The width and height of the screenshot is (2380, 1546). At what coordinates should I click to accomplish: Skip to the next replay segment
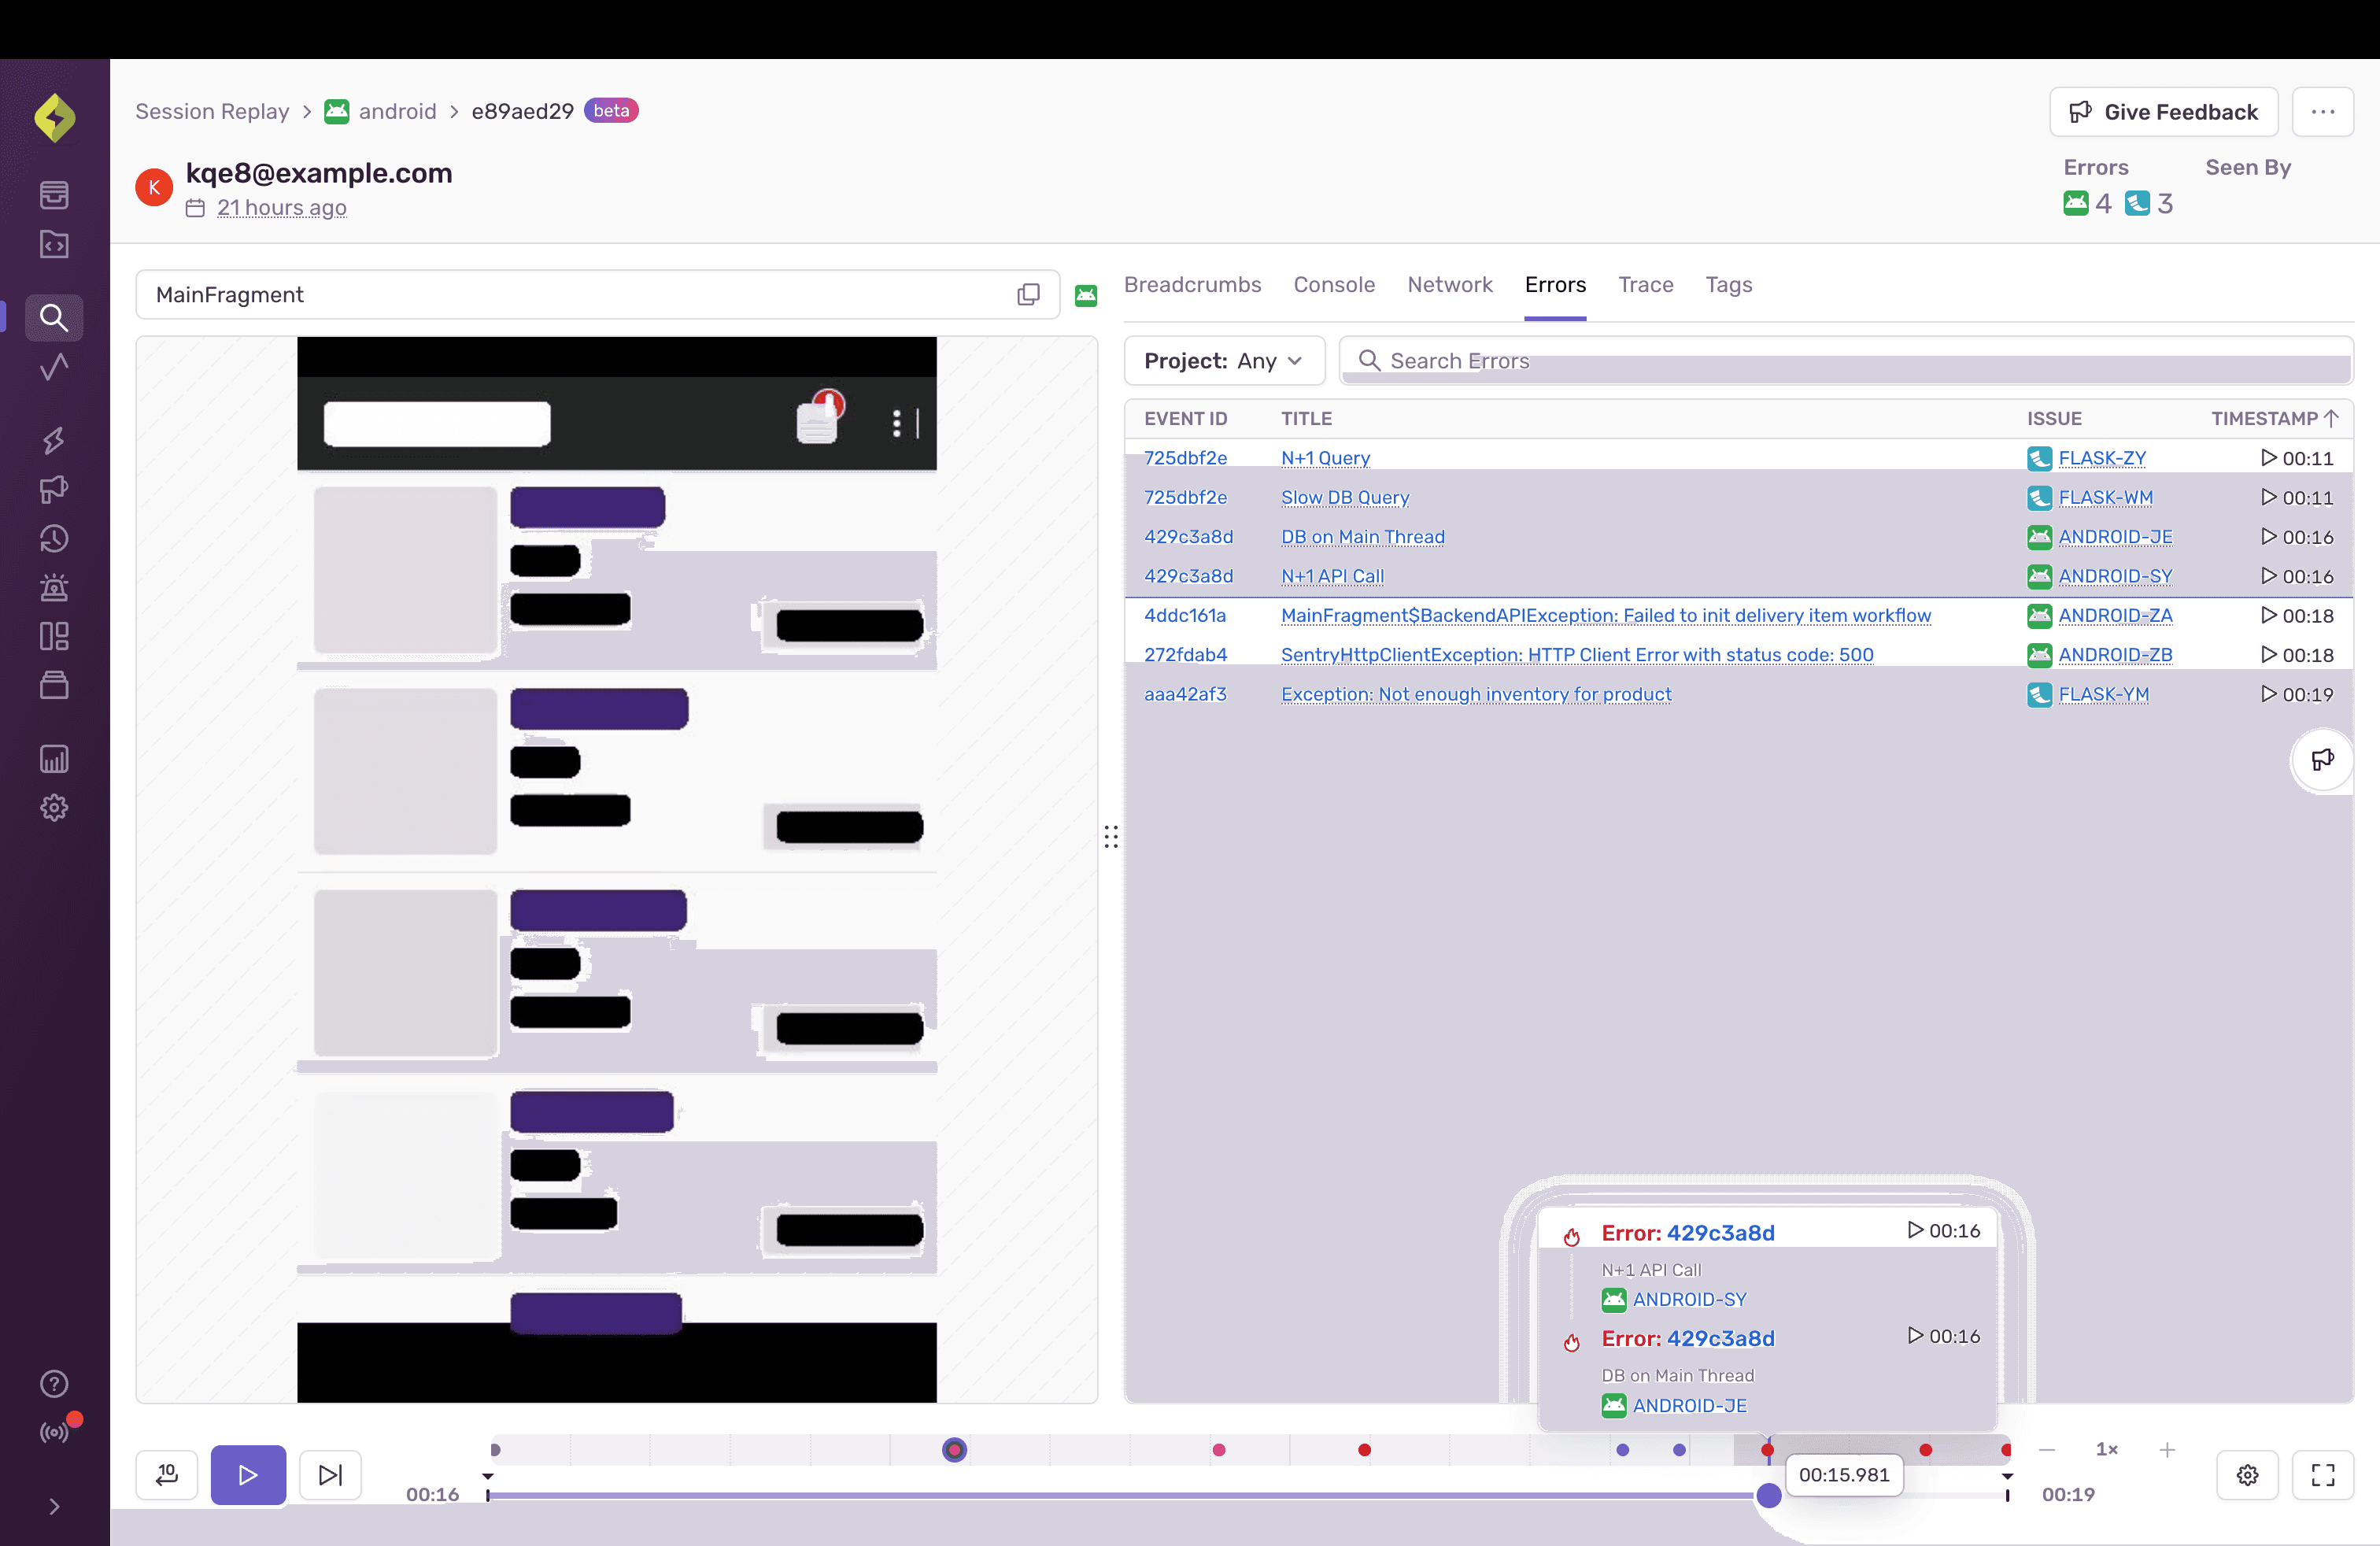tap(330, 1474)
